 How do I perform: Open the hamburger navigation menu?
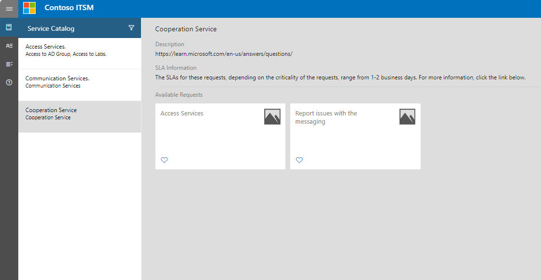click(x=9, y=9)
